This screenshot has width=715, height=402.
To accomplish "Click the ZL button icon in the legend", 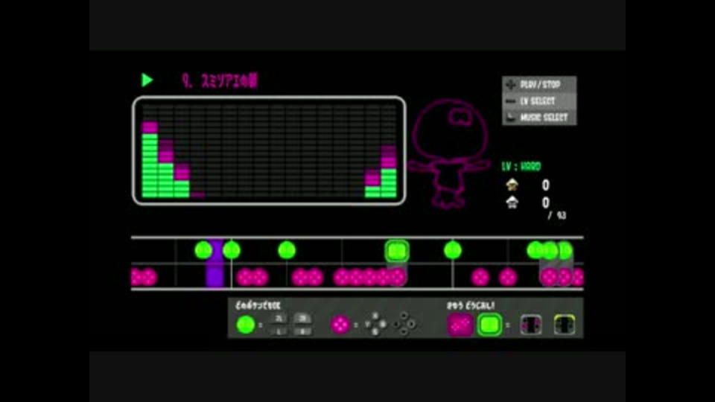I will (x=278, y=319).
